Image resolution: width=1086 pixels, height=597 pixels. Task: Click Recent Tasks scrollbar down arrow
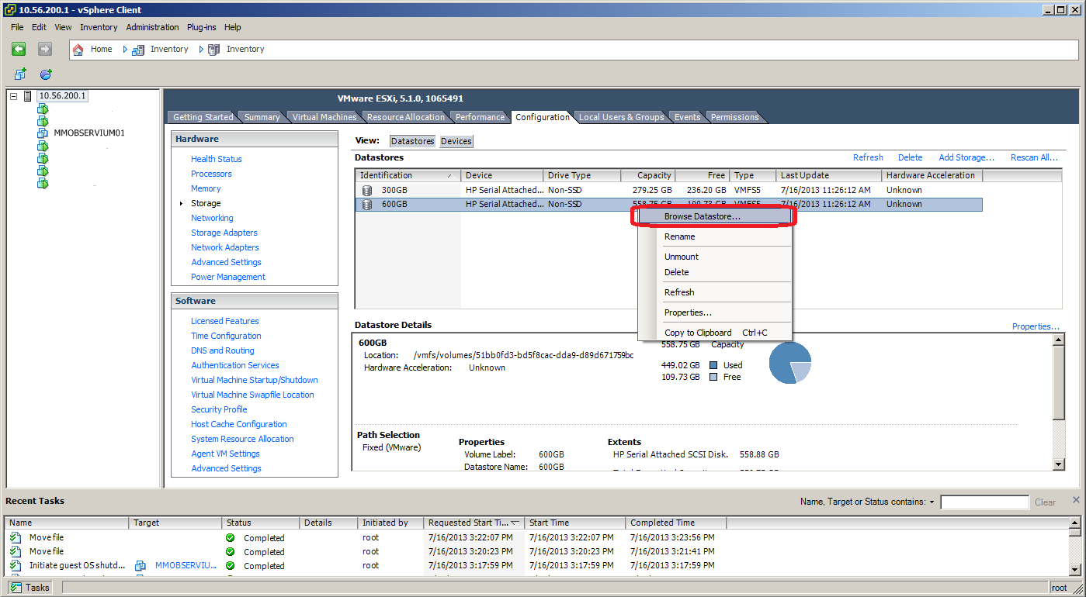click(x=1074, y=571)
